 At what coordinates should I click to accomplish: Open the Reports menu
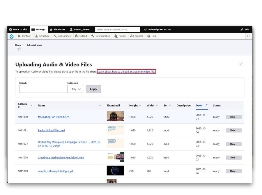coord(137,36)
